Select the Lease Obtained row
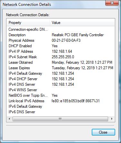The image size is (121, 143). tap(61, 62)
